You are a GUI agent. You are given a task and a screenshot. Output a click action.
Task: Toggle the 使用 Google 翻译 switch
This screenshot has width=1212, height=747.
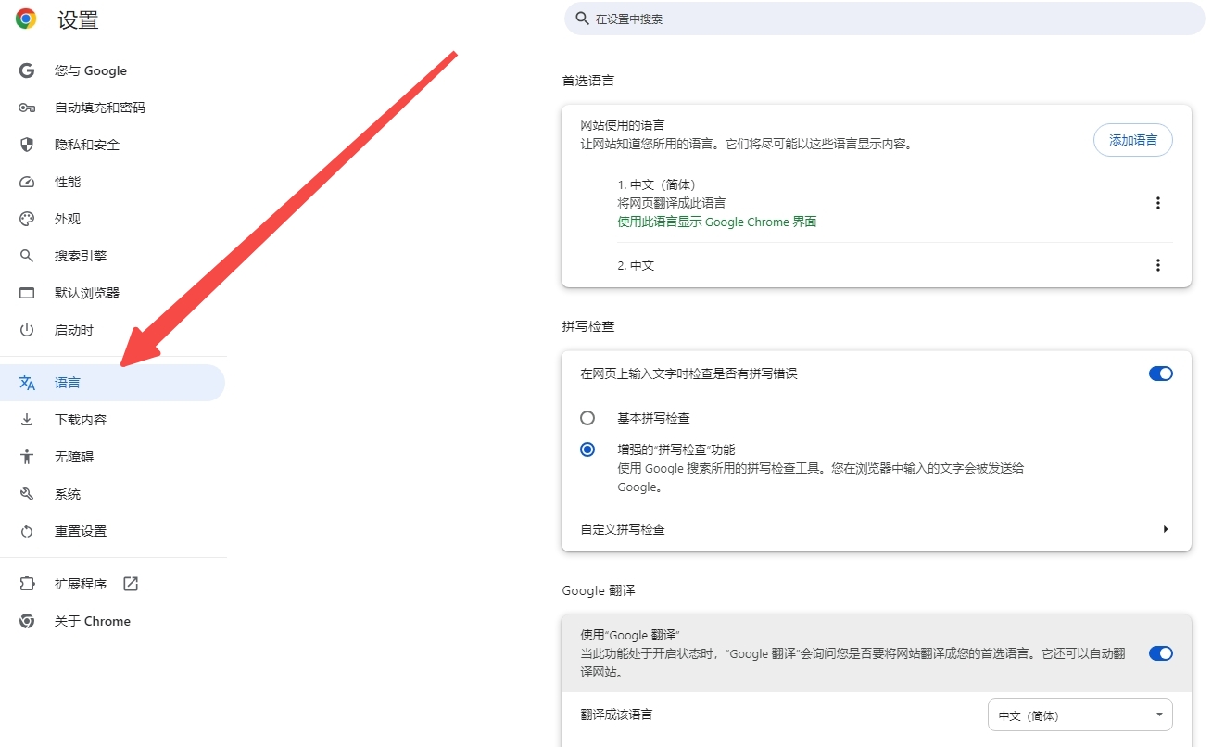coord(1160,653)
